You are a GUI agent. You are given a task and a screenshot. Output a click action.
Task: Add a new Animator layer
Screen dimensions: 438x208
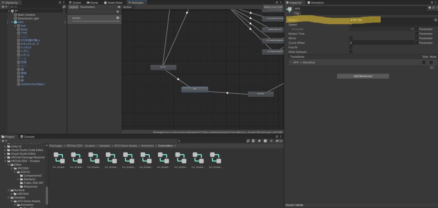[118, 12]
